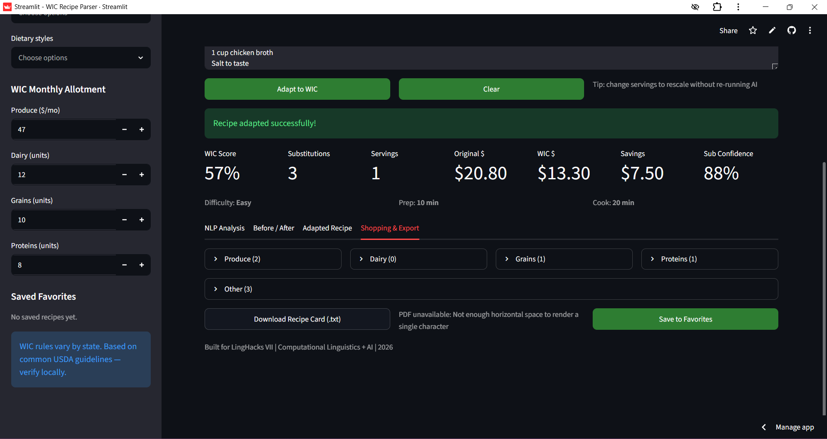Click the Savings value $7.50
The height and width of the screenshot is (439, 827).
642,173
